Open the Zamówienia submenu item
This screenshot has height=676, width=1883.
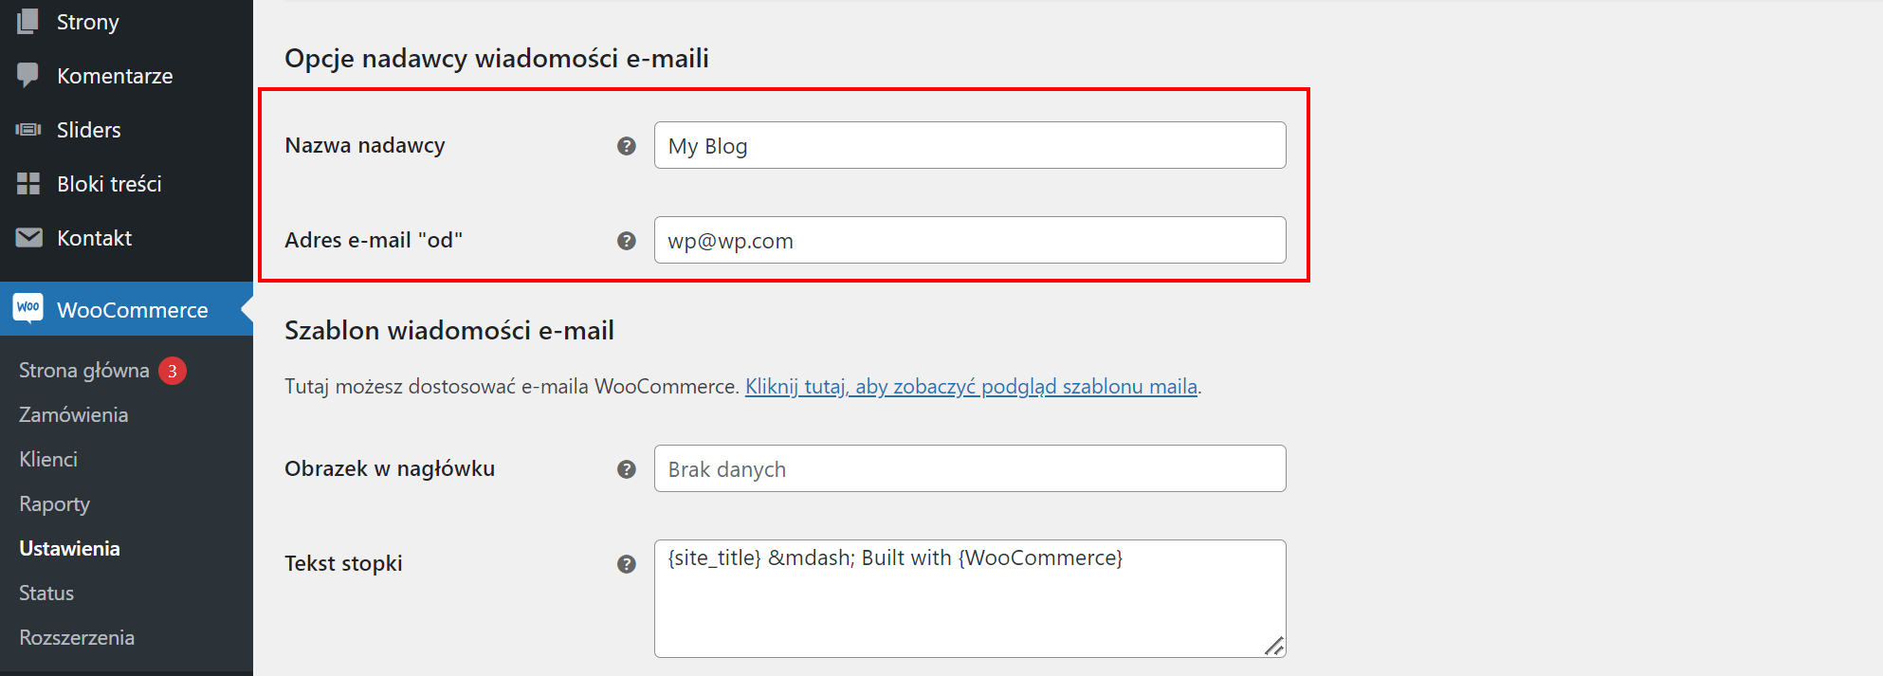point(74,414)
